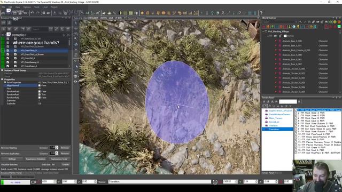The width and height of the screenshot is (342, 192).
Task: Click the orange round filter in World Outliner
Action: coord(339,22)
